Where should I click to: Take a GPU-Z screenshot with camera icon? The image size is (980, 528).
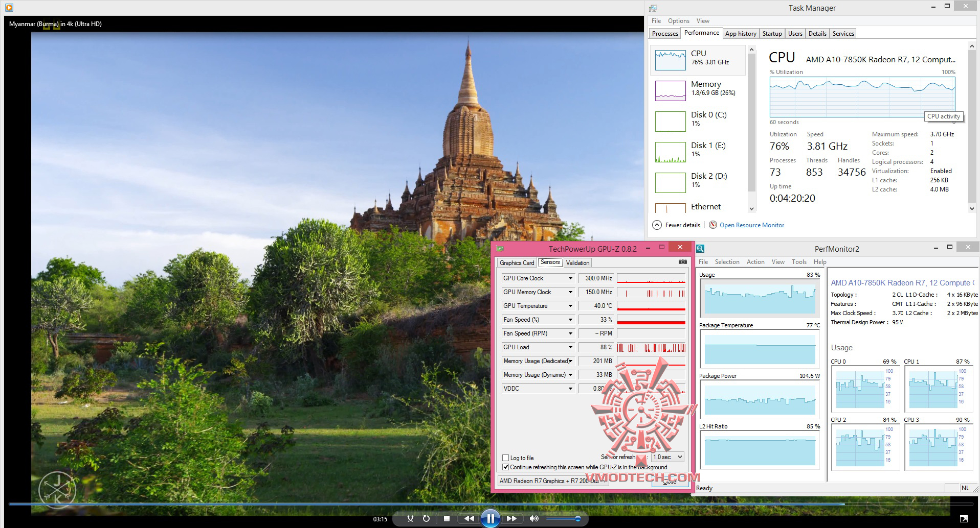[x=683, y=262]
